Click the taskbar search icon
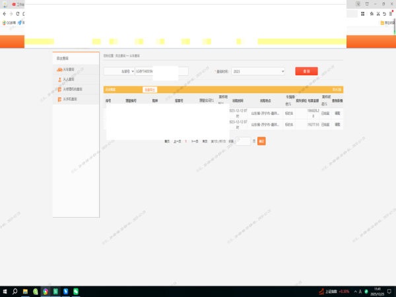 15,291
